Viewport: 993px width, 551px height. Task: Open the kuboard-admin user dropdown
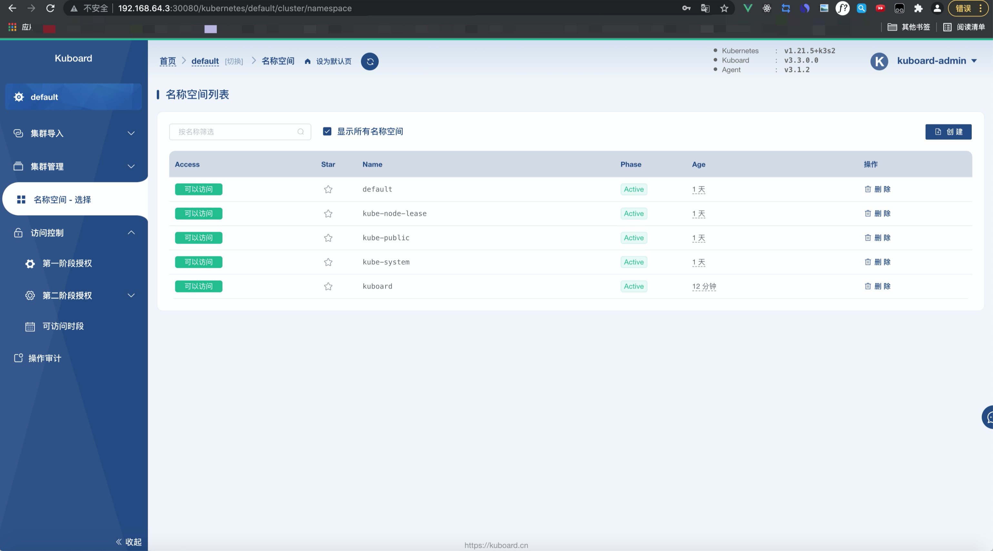[937, 61]
